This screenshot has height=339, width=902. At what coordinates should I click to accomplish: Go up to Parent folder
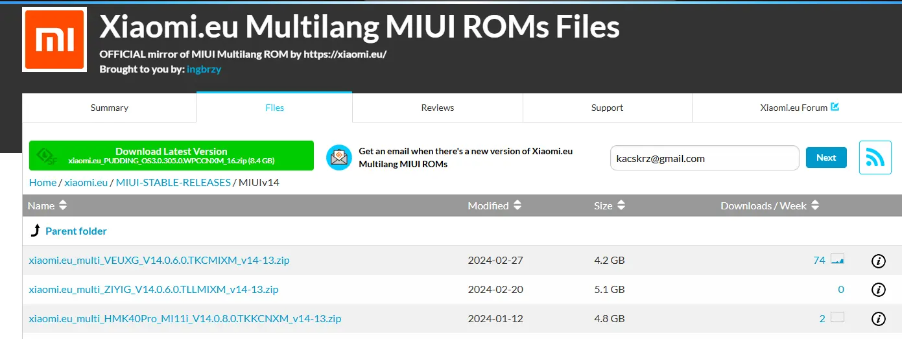tap(75, 231)
